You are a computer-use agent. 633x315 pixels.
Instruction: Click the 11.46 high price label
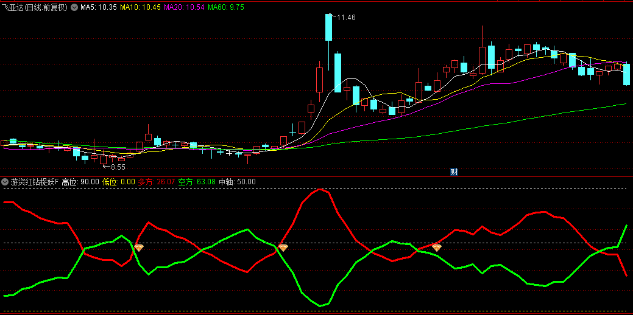pyautogui.click(x=345, y=18)
